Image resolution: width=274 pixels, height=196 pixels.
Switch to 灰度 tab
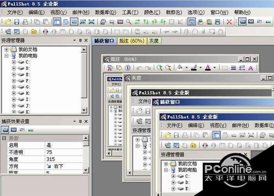click(x=154, y=41)
